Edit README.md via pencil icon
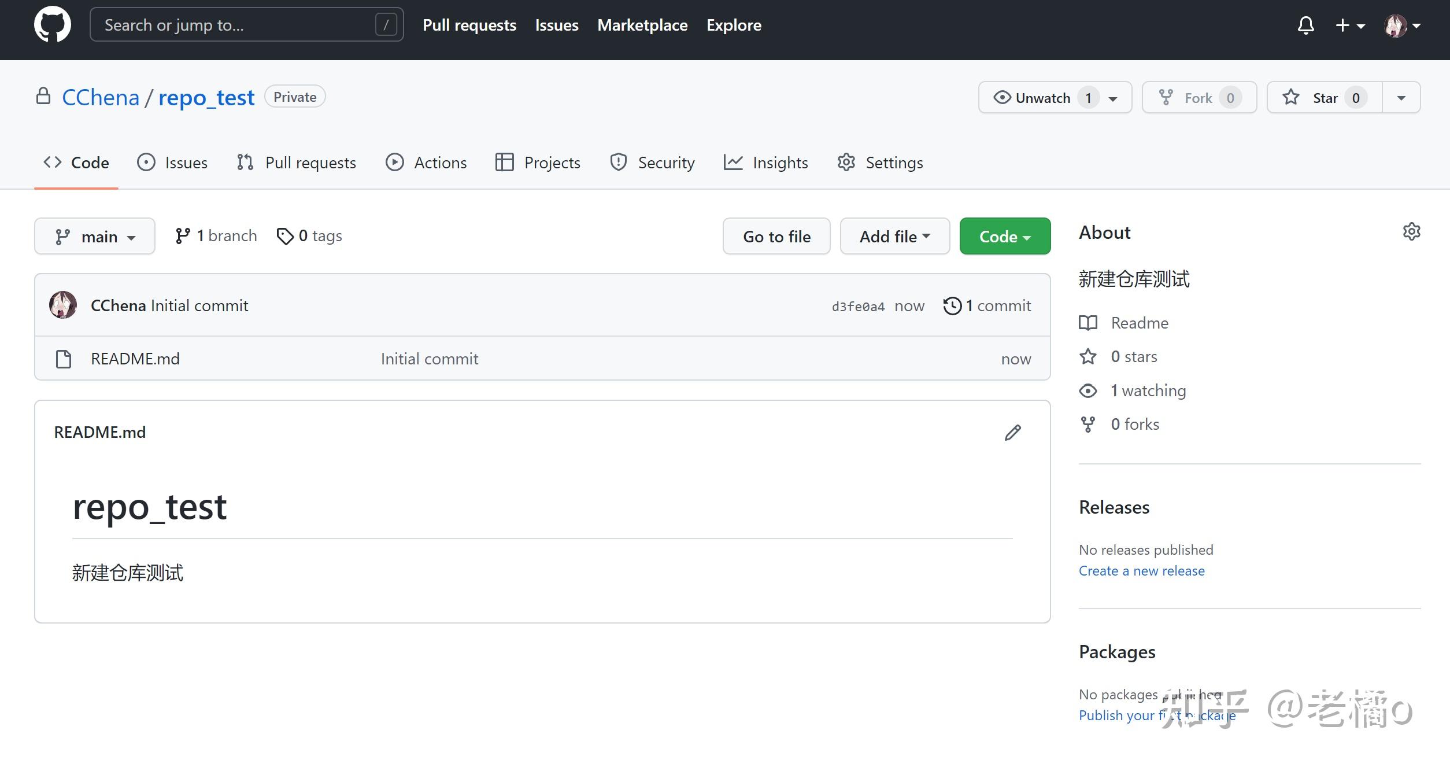 coord(1012,433)
